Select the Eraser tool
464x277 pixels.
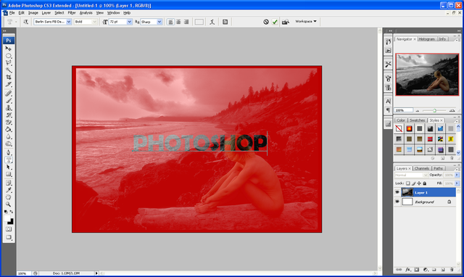tap(9, 123)
